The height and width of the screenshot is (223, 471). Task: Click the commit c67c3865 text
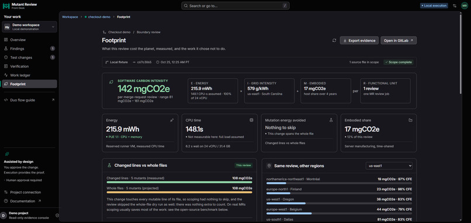[x=144, y=62]
